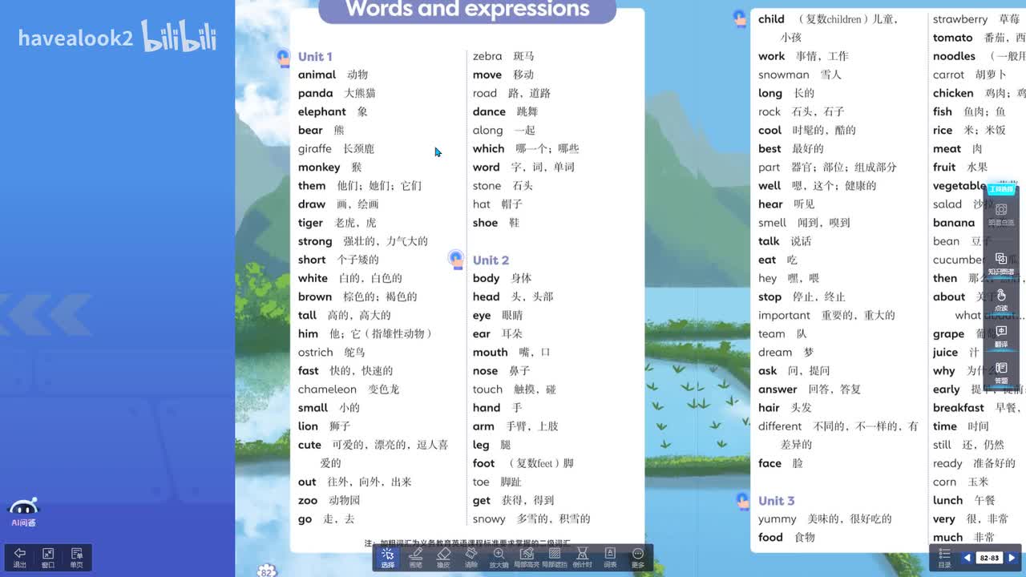Open the 词表 word list tool

pyautogui.click(x=610, y=558)
